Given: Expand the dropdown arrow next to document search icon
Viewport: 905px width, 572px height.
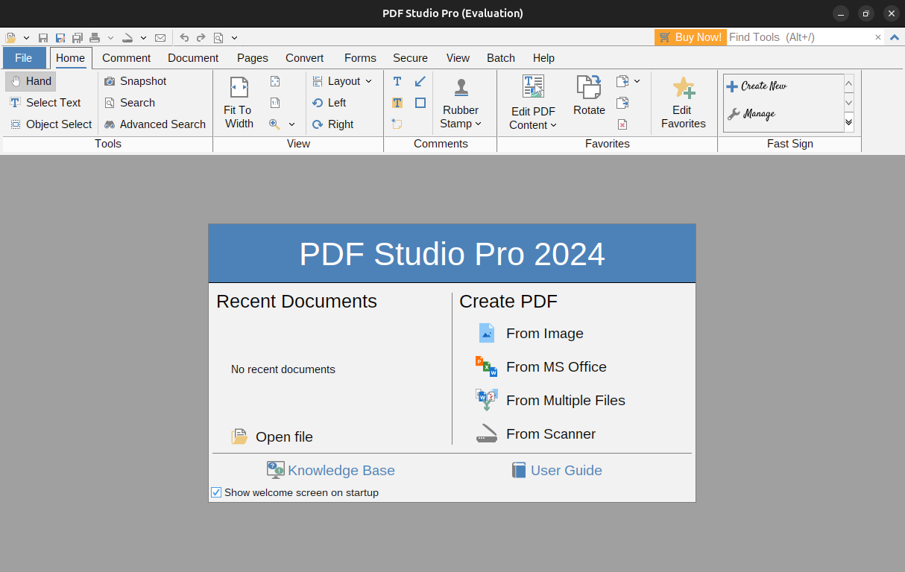Looking at the screenshot, I should (234, 37).
